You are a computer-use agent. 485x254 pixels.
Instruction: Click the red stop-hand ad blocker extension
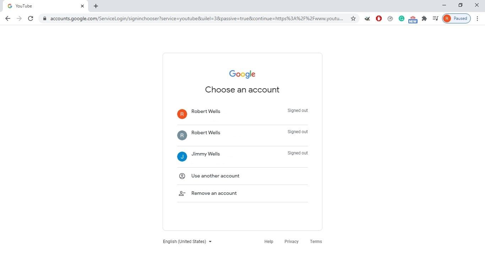[x=378, y=18]
